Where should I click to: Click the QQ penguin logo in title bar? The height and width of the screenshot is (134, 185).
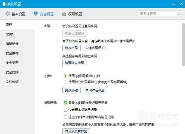pyautogui.click(x=4, y=4)
